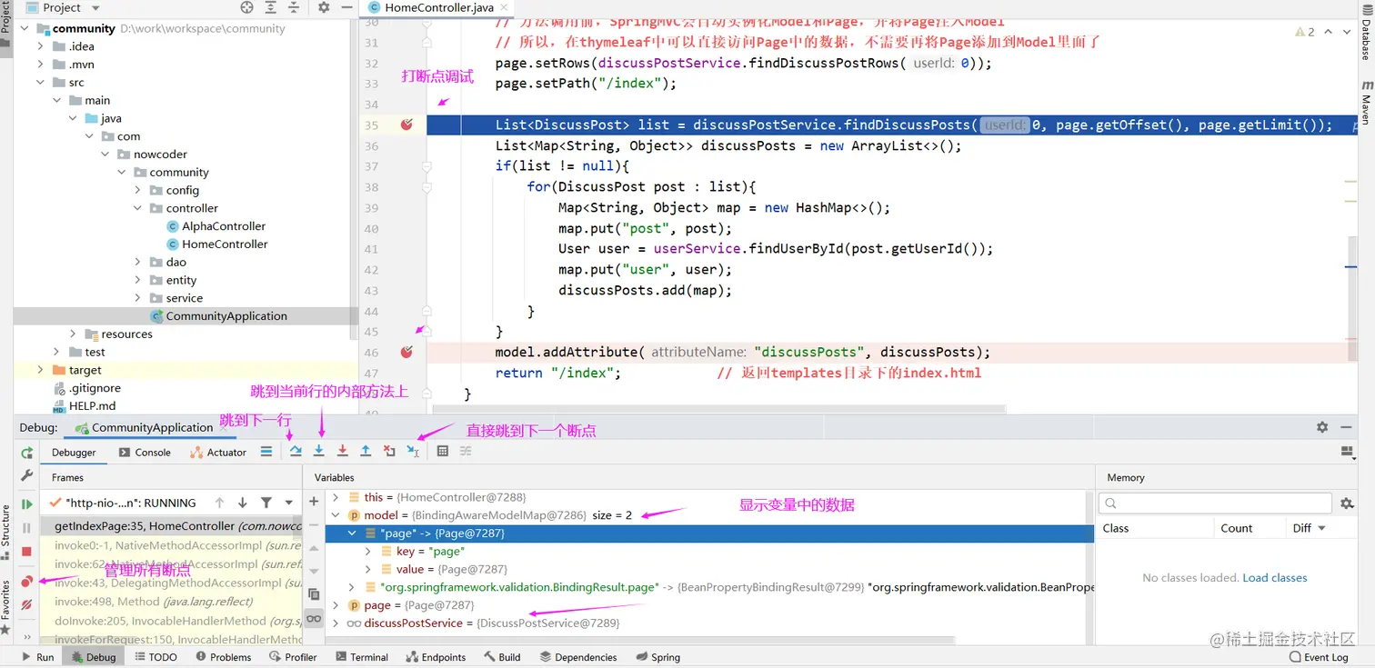Open debugger settings wrench icon

(x=26, y=475)
